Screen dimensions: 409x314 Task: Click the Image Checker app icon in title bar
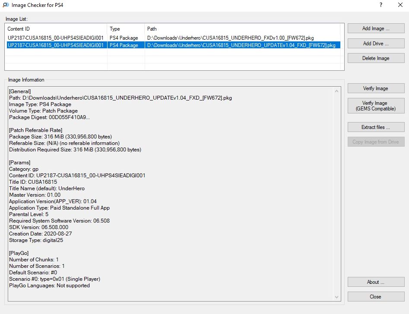5,5
